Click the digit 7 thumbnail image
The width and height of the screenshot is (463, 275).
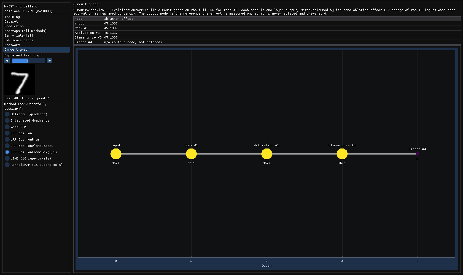[x=20, y=80]
